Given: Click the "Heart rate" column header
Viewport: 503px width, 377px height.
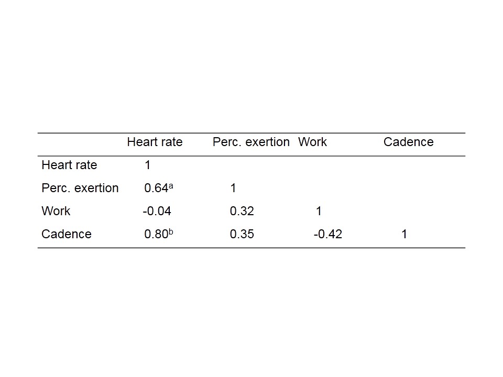Looking at the screenshot, I should [x=155, y=142].
